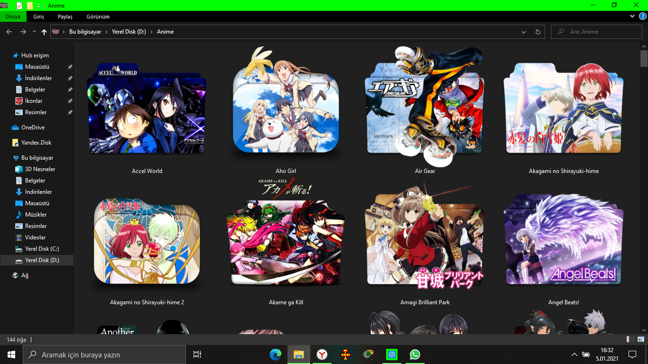The height and width of the screenshot is (364, 648).
Task: Go up one folder level with the Up arrow
Action: pyautogui.click(x=44, y=32)
